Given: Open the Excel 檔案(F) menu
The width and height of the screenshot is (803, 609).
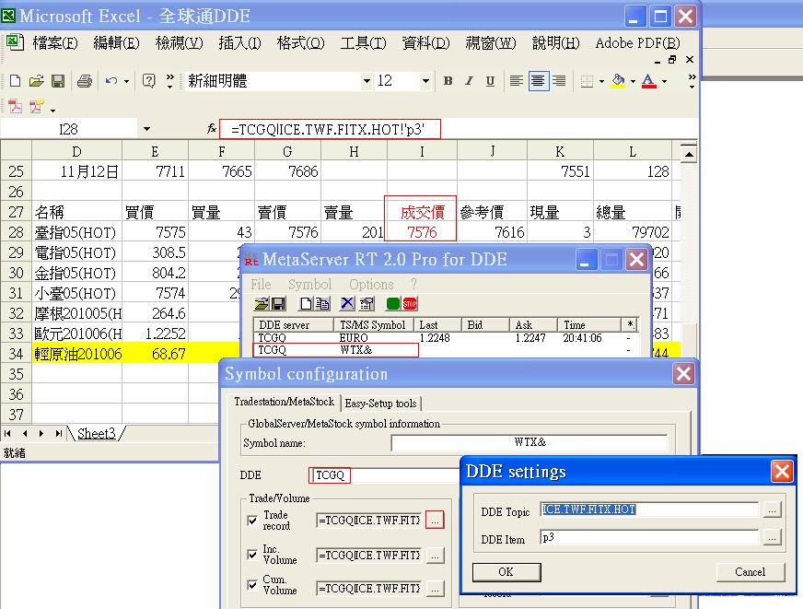Looking at the screenshot, I should [55, 43].
